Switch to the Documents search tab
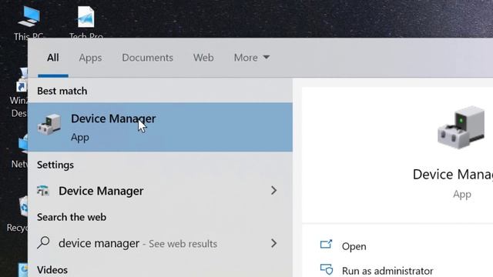Image resolution: width=493 pixels, height=277 pixels. click(147, 58)
